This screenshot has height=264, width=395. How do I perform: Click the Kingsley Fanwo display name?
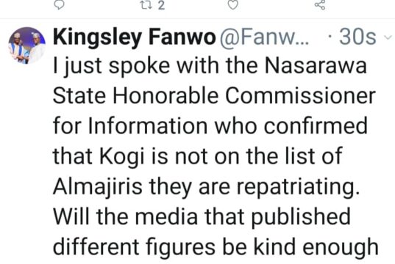(135, 37)
